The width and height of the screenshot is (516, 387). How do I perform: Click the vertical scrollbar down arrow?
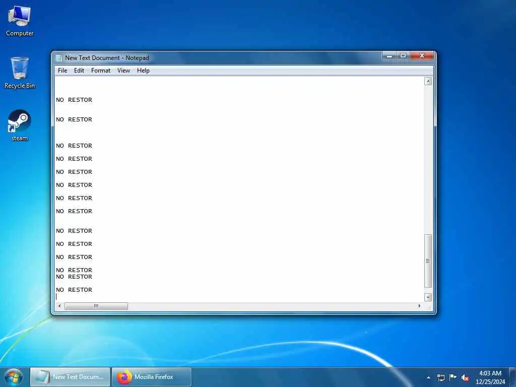tap(428, 297)
